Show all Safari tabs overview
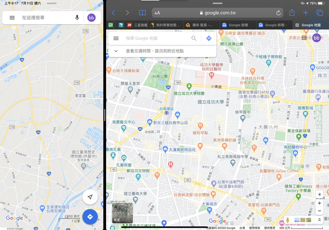The width and height of the screenshot is (329, 230). 320,13
